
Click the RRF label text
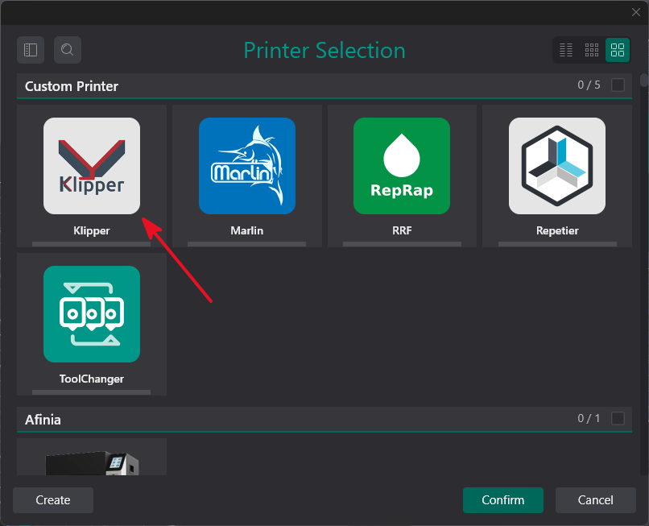402,230
